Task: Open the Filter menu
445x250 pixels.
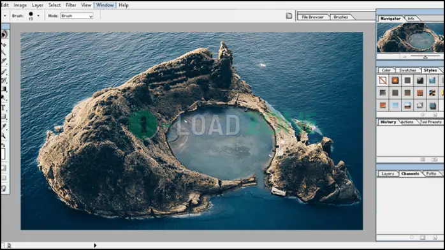Action: pos(71,5)
